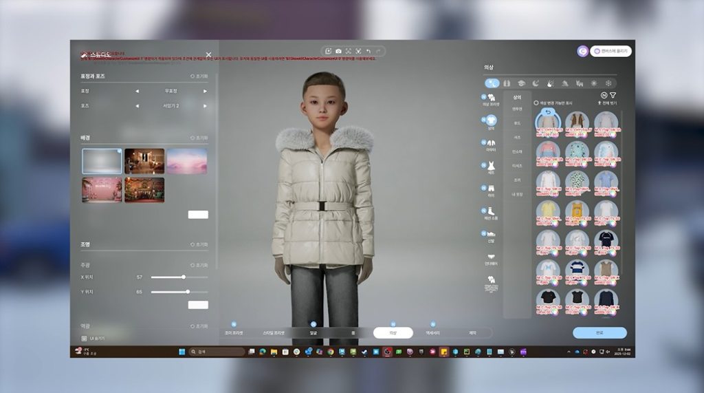
Task: Select the snowflake winter outfit category icon
Action: [608, 83]
